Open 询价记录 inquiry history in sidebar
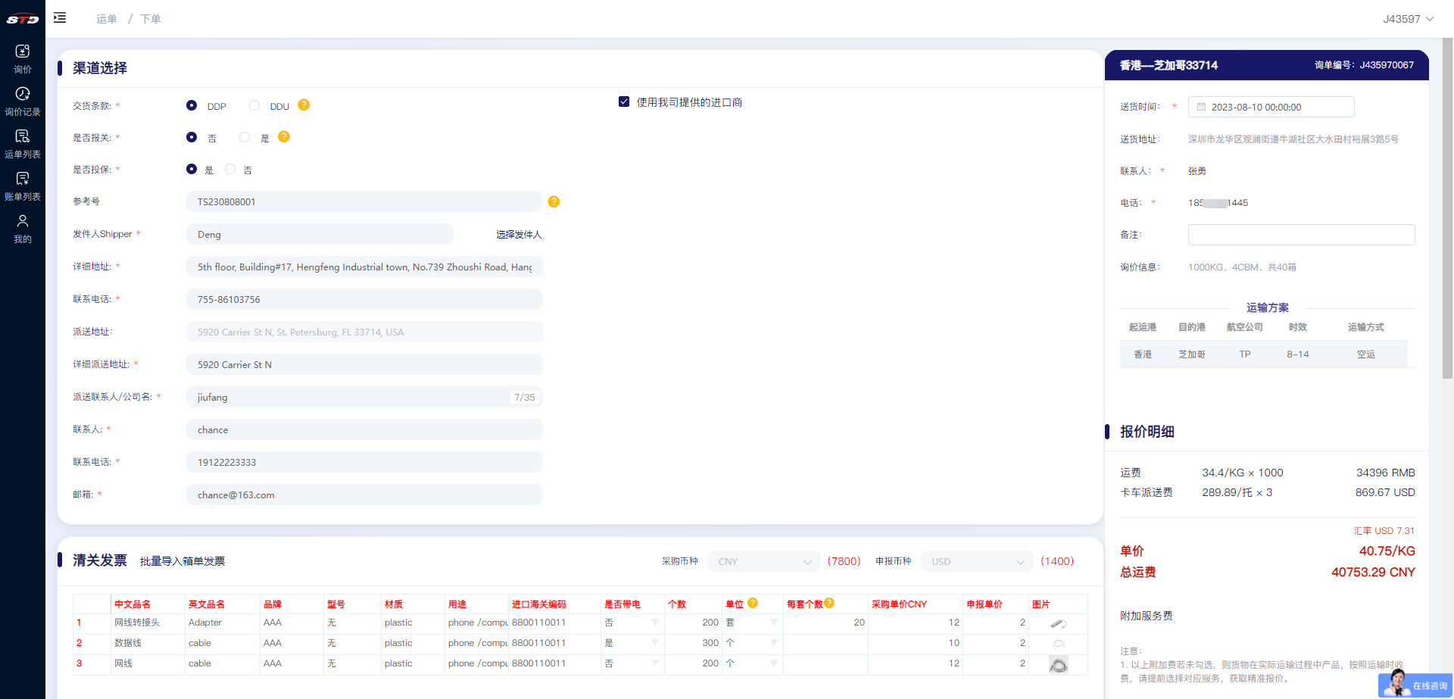This screenshot has width=1454, height=699. (x=23, y=101)
